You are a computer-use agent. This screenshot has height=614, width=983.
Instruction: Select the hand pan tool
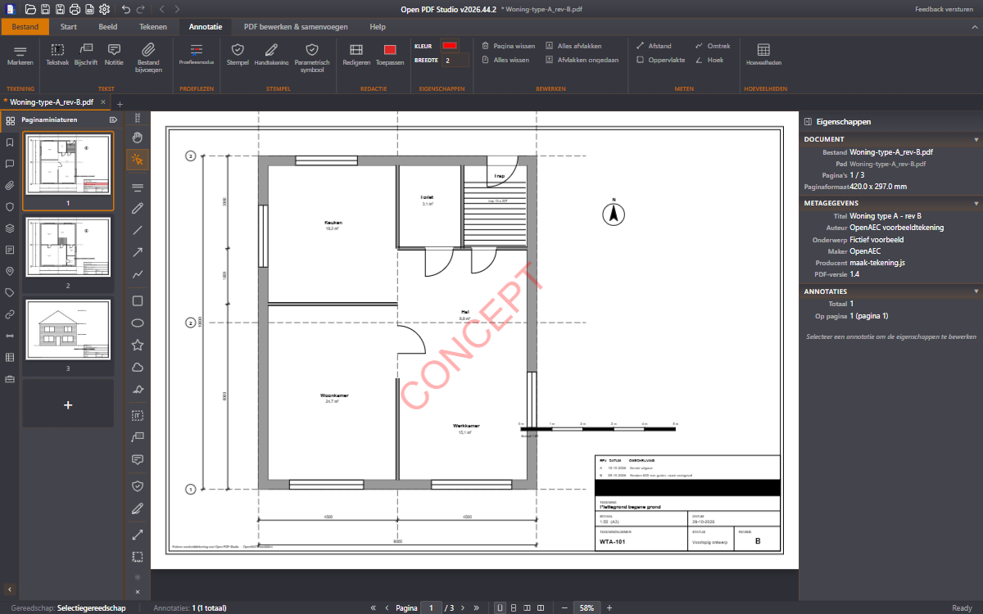138,137
